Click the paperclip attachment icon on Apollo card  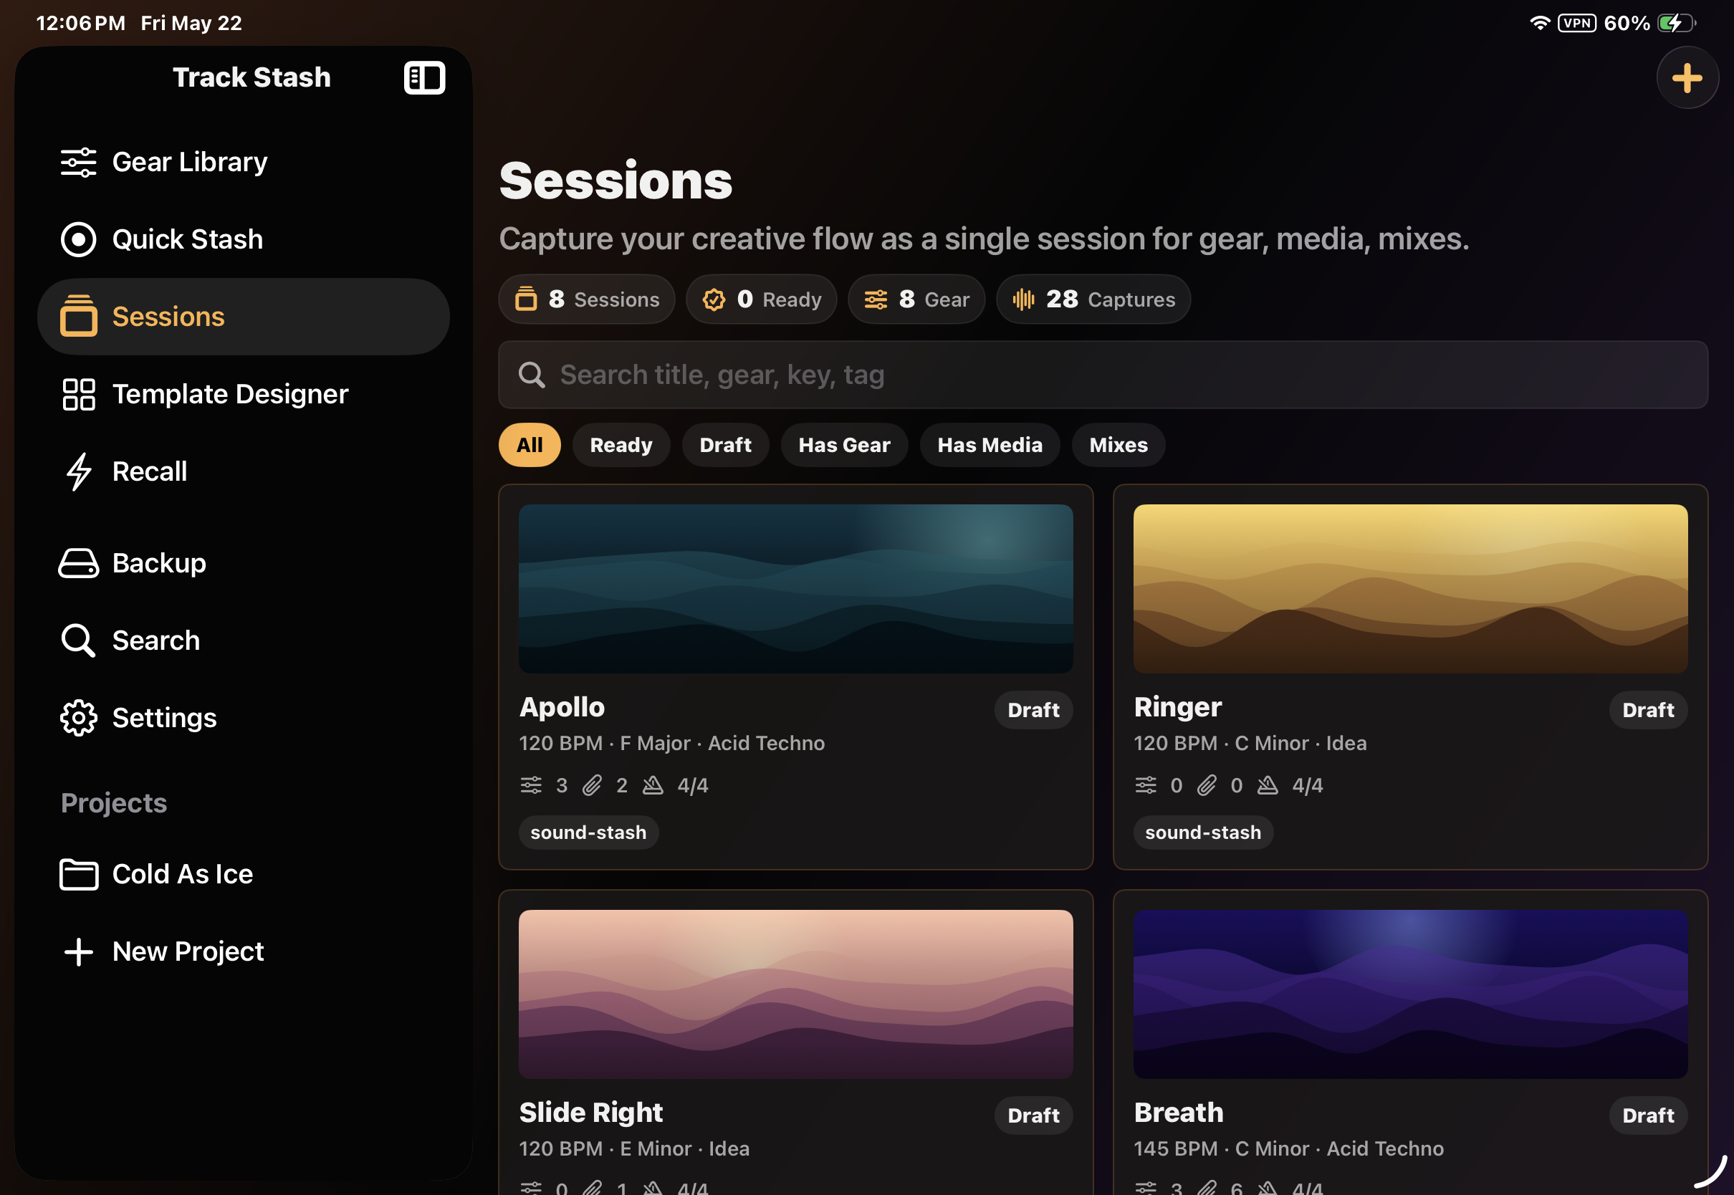593,786
